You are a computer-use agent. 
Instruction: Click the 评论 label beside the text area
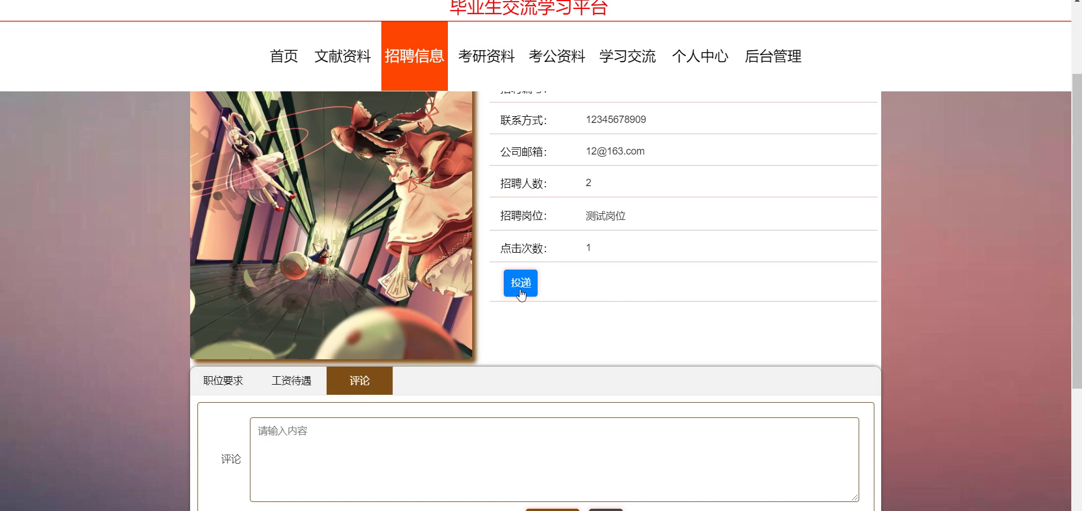231,459
